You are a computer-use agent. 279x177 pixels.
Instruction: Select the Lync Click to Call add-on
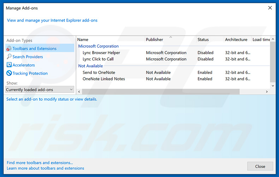[x=98, y=59]
